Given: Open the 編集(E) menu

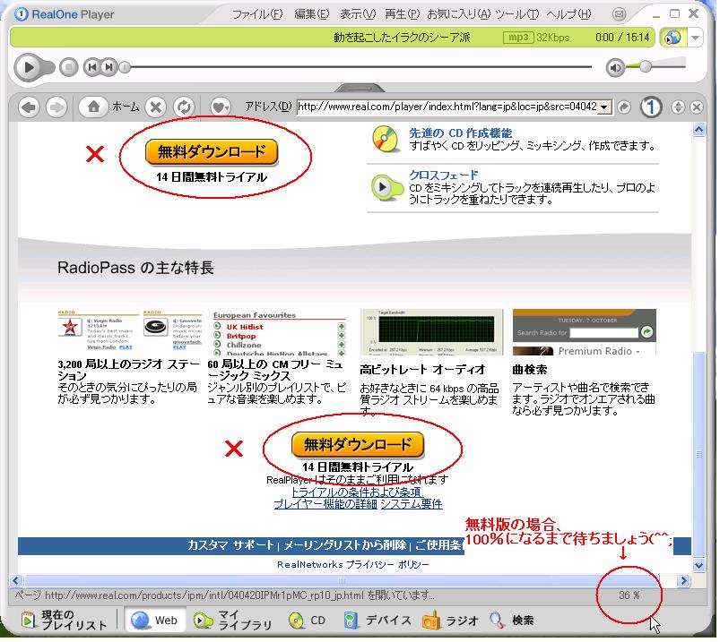Looking at the screenshot, I should 312,14.
